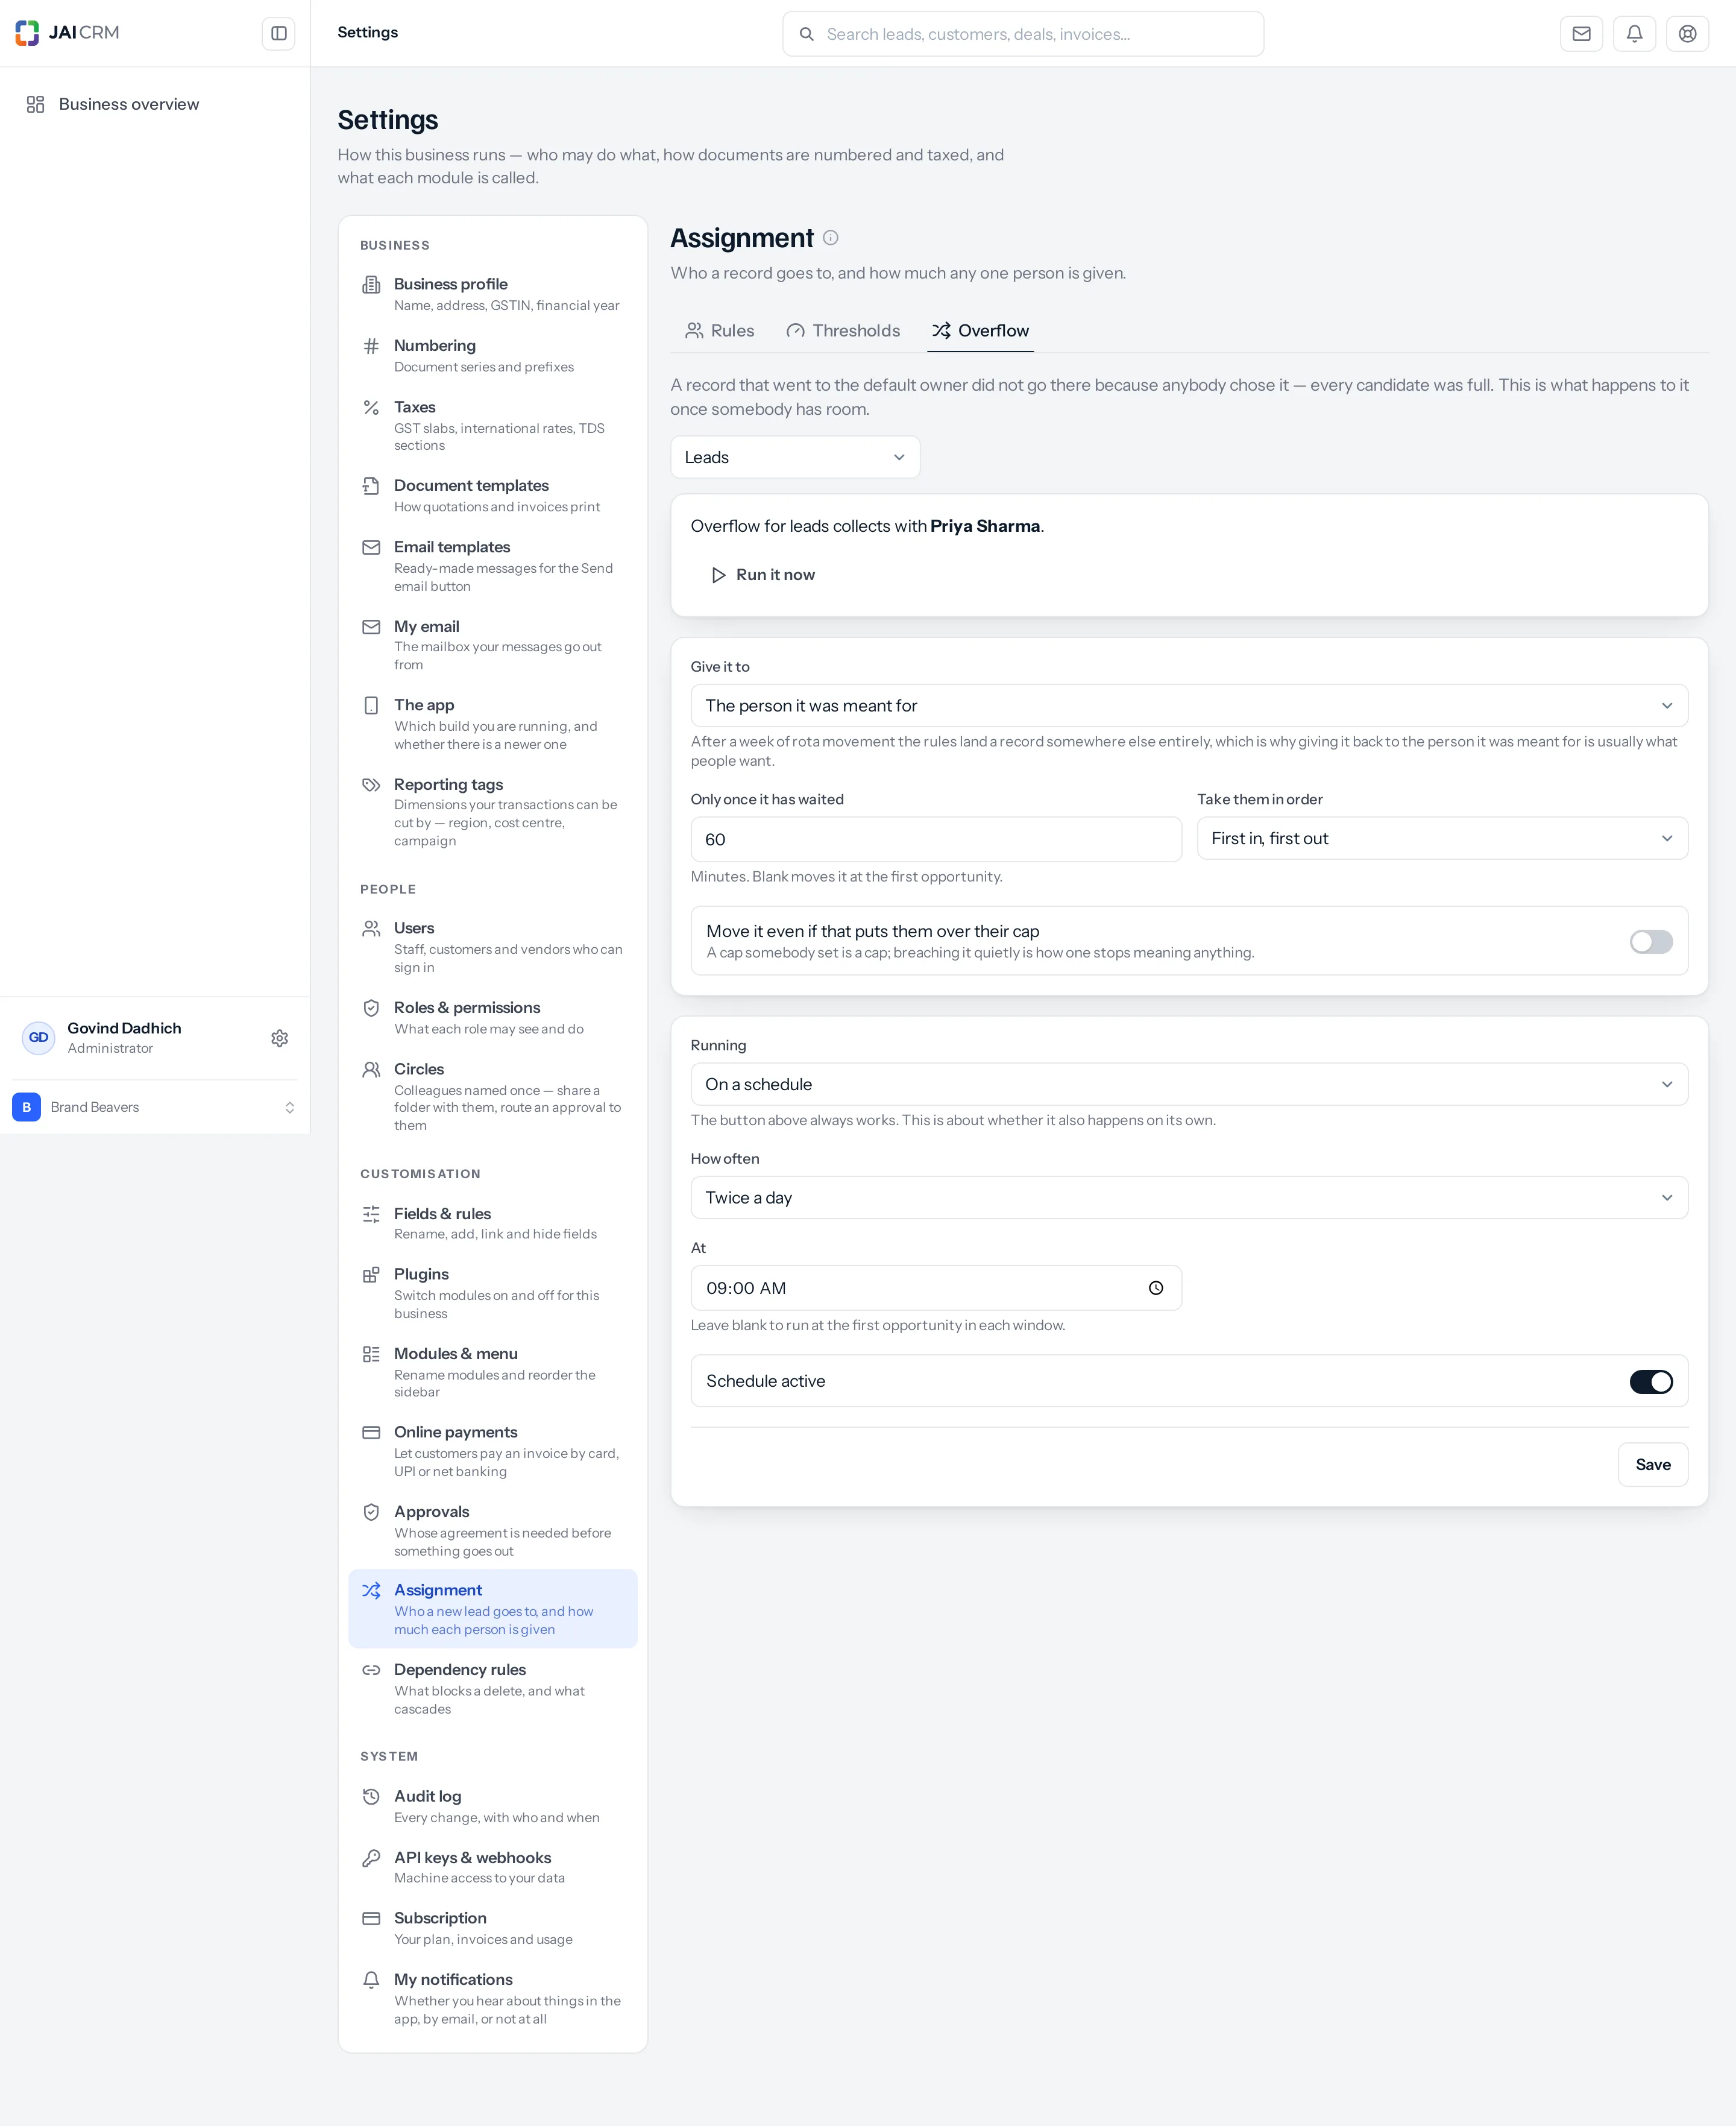This screenshot has height=2126, width=1736.
Task: Click the search magnifier icon
Action: (806, 34)
